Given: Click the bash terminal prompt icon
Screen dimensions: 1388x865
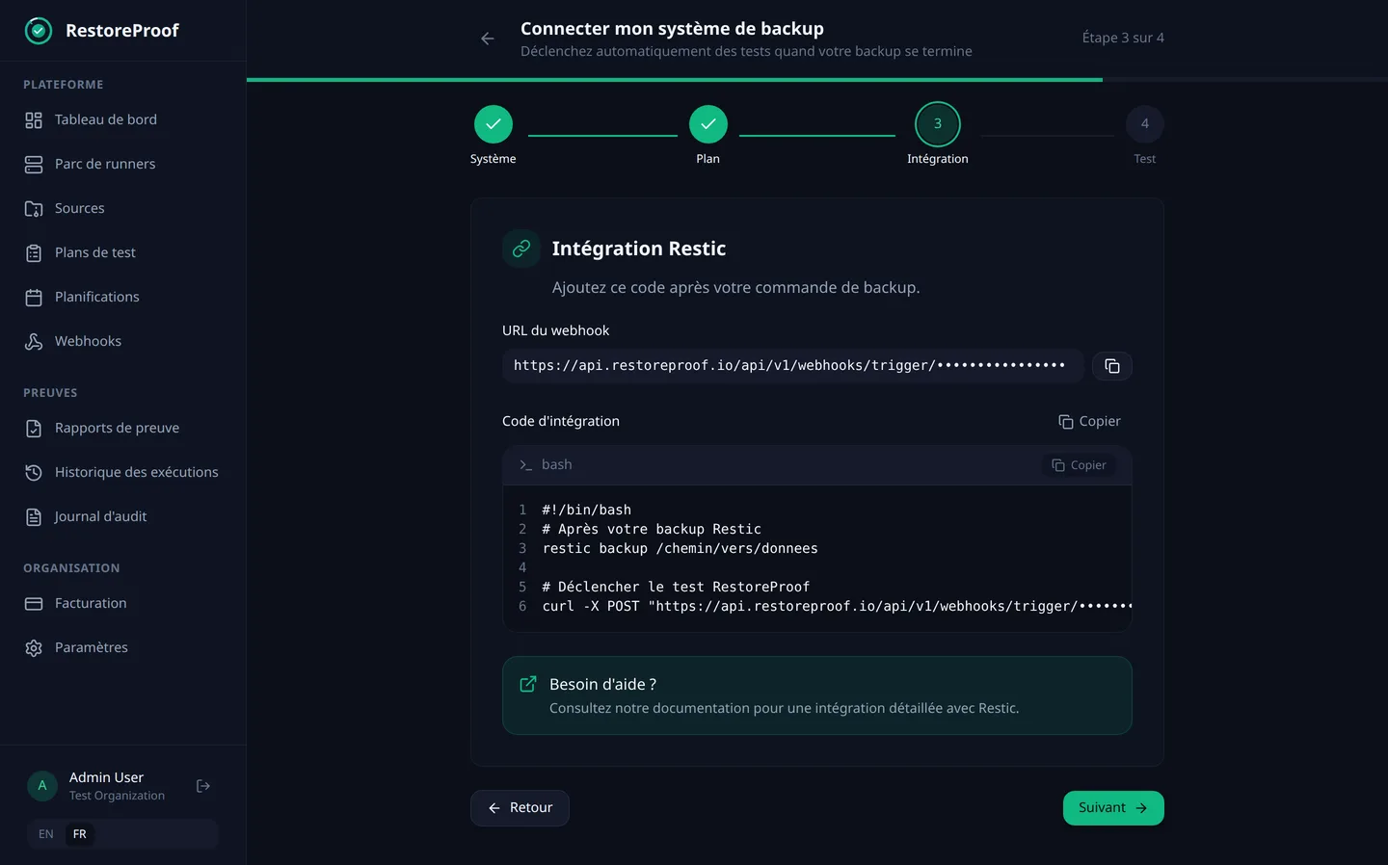Looking at the screenshot, I should click(x=525, y=465).
